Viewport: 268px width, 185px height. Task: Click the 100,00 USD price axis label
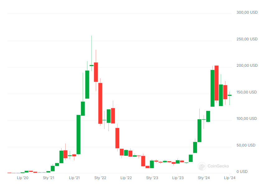247,119
